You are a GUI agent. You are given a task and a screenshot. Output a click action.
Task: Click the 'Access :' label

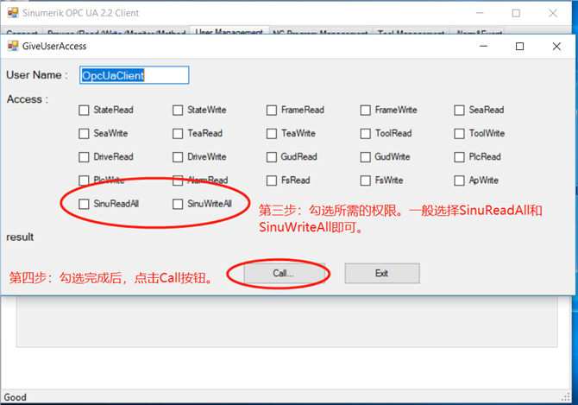(x=28, y=99)
